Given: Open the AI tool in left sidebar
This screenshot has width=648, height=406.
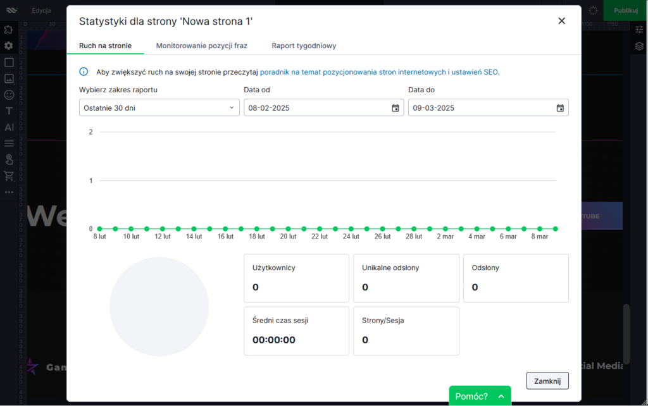Looking at the screenshot, I should tap(9, 127).
